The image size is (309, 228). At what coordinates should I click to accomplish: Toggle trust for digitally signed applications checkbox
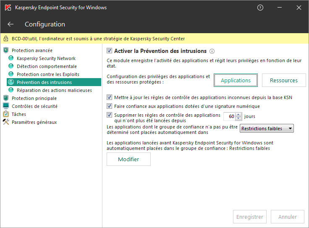coord(110,106)
